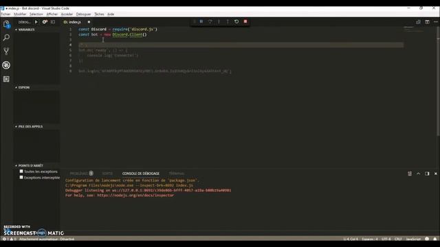The height and width of the screenshot is (247, 440).
Task: Open notifications bell in status bar
Action: pyautogui.click(x=435, y=239)
